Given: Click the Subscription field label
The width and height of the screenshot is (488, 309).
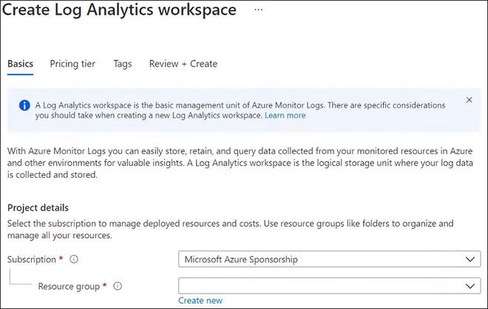Looking at the screenshot, I should point(31,260).
